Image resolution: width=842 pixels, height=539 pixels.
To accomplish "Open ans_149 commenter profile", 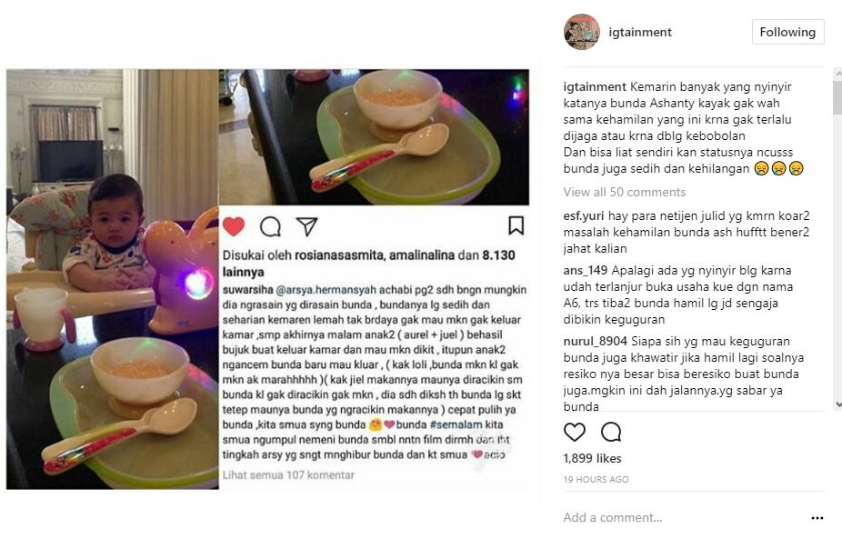I will [586, 270].
